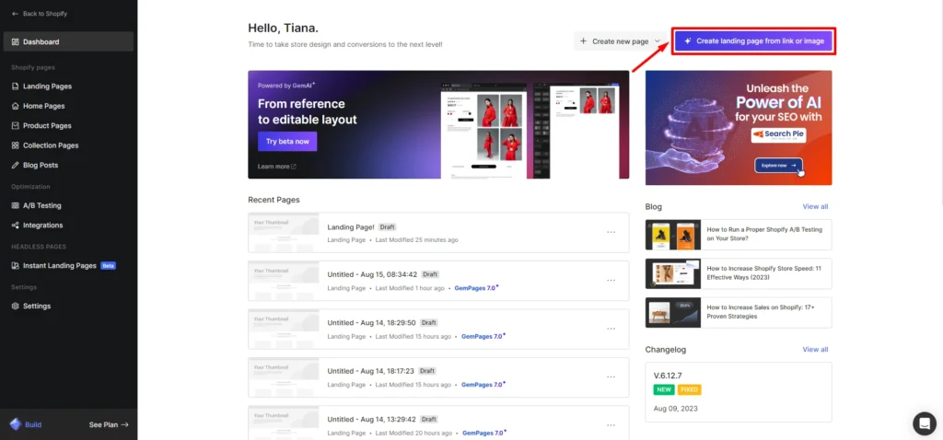943x440 pixels.
Task: Click the A/B Testing sidebar icon
Action: pos(15,205)
